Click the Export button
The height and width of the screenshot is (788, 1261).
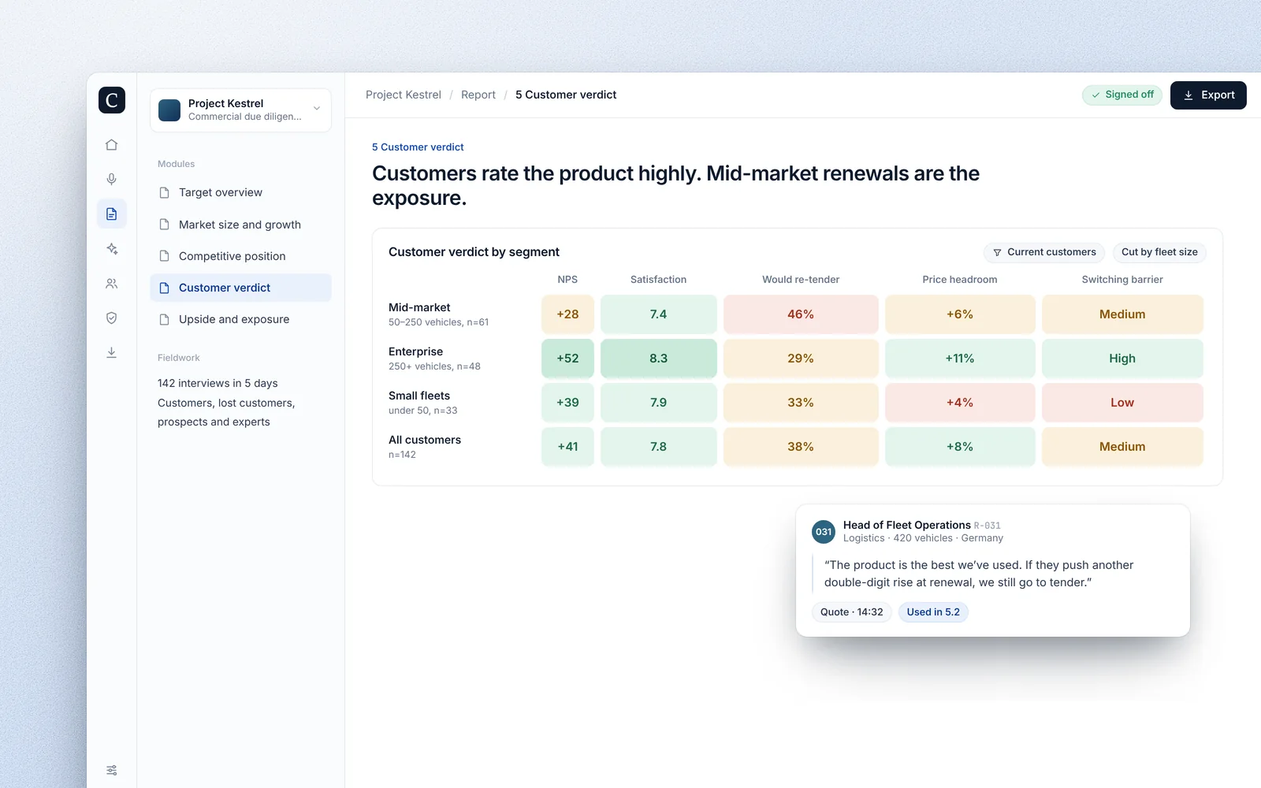(x=1208, y=95)
